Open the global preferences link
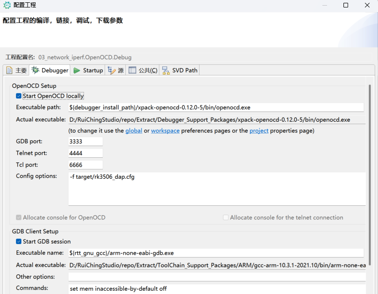378x294 pixels. coord(134,131)
